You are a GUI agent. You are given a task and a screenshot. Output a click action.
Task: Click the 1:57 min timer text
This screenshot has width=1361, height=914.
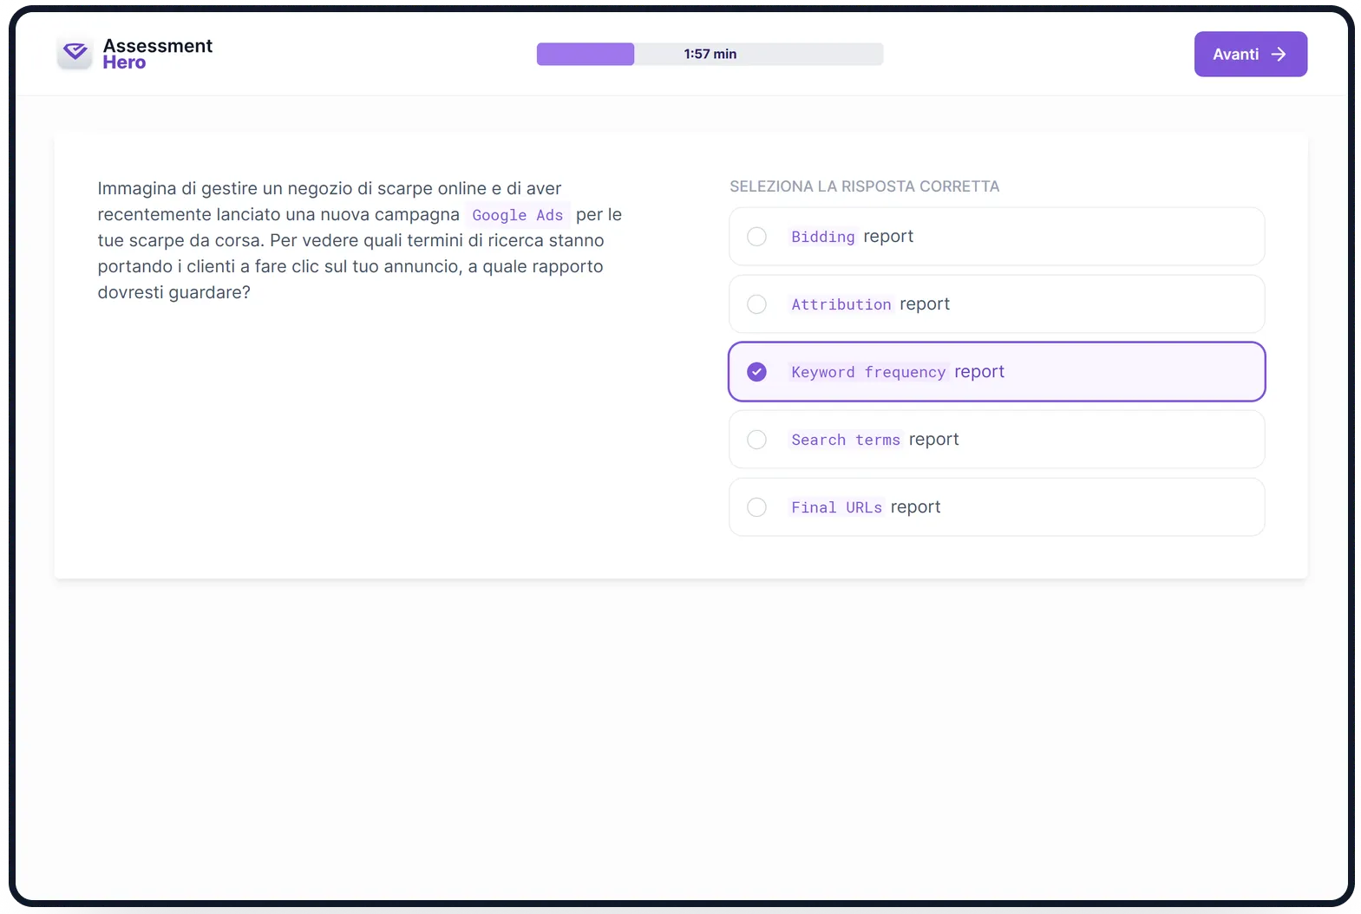(x=710, y=54)
